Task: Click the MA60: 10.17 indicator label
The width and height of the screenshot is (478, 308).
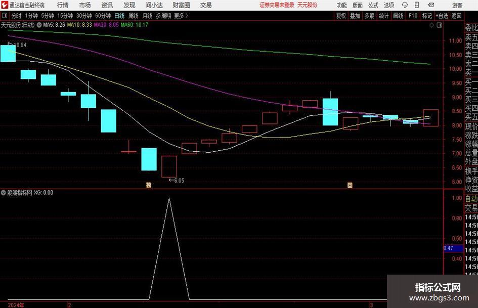Action: click(x=134, y=25)
